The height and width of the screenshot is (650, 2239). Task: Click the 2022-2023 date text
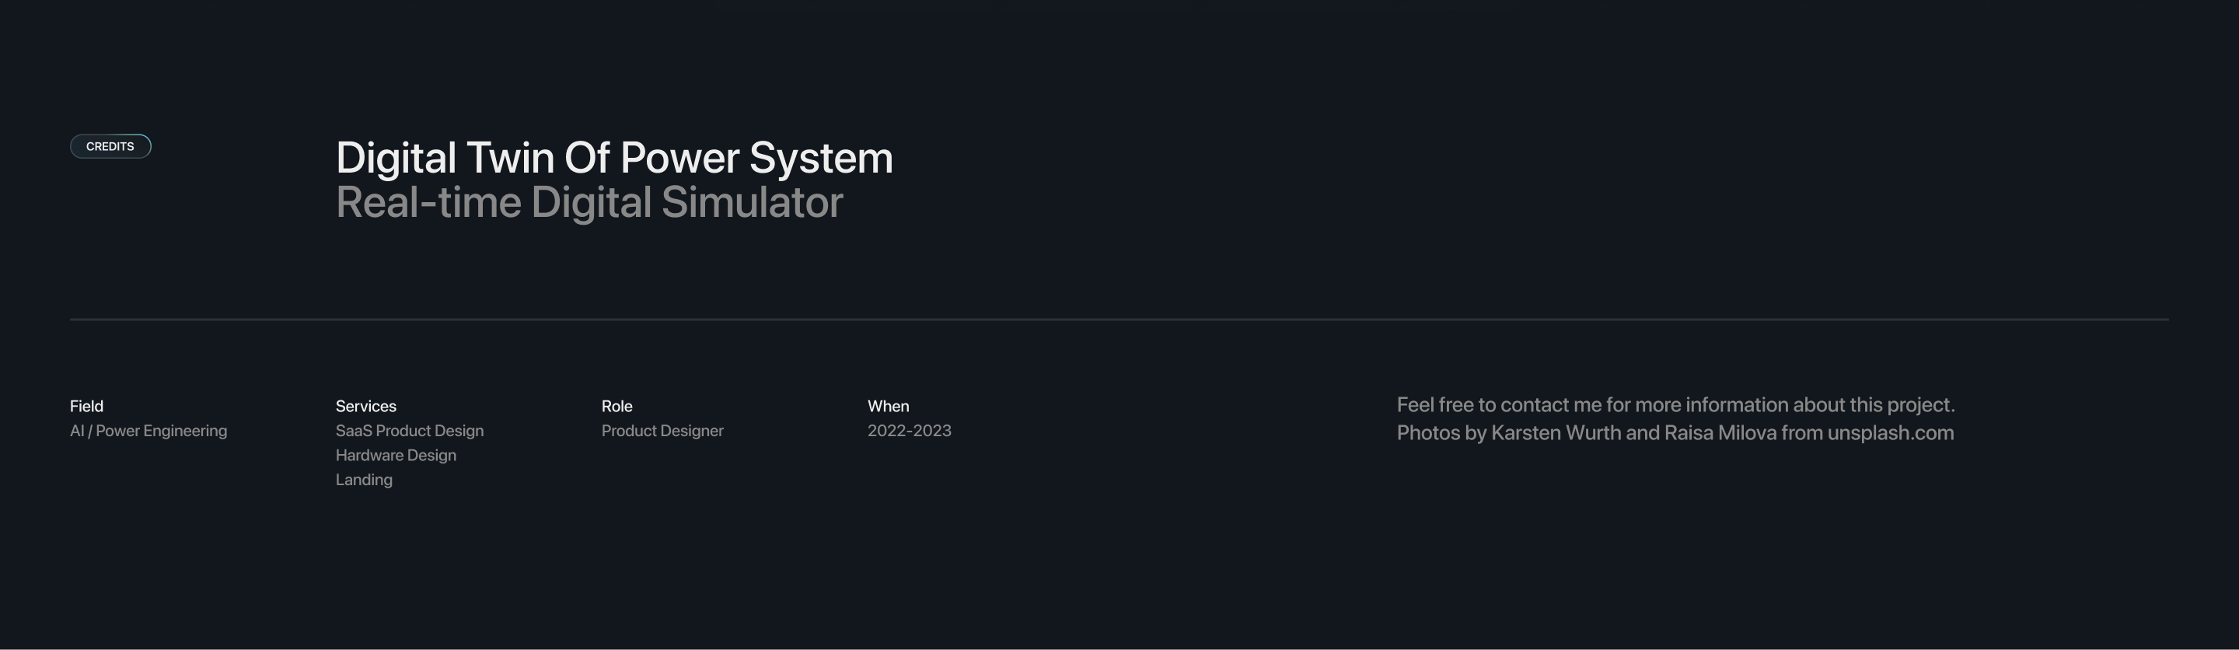point(909,431)
